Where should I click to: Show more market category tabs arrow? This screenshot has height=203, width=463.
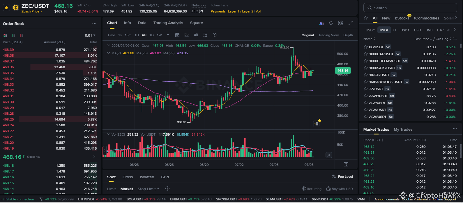coord(456,18)
